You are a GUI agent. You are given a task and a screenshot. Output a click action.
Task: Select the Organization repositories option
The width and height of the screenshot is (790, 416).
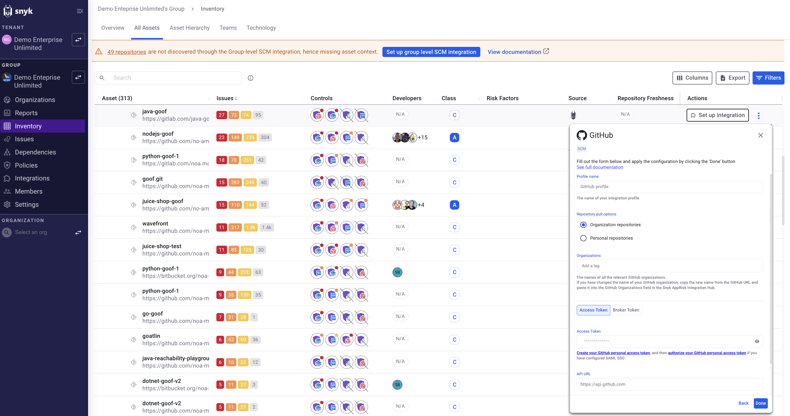click(583, 225)
